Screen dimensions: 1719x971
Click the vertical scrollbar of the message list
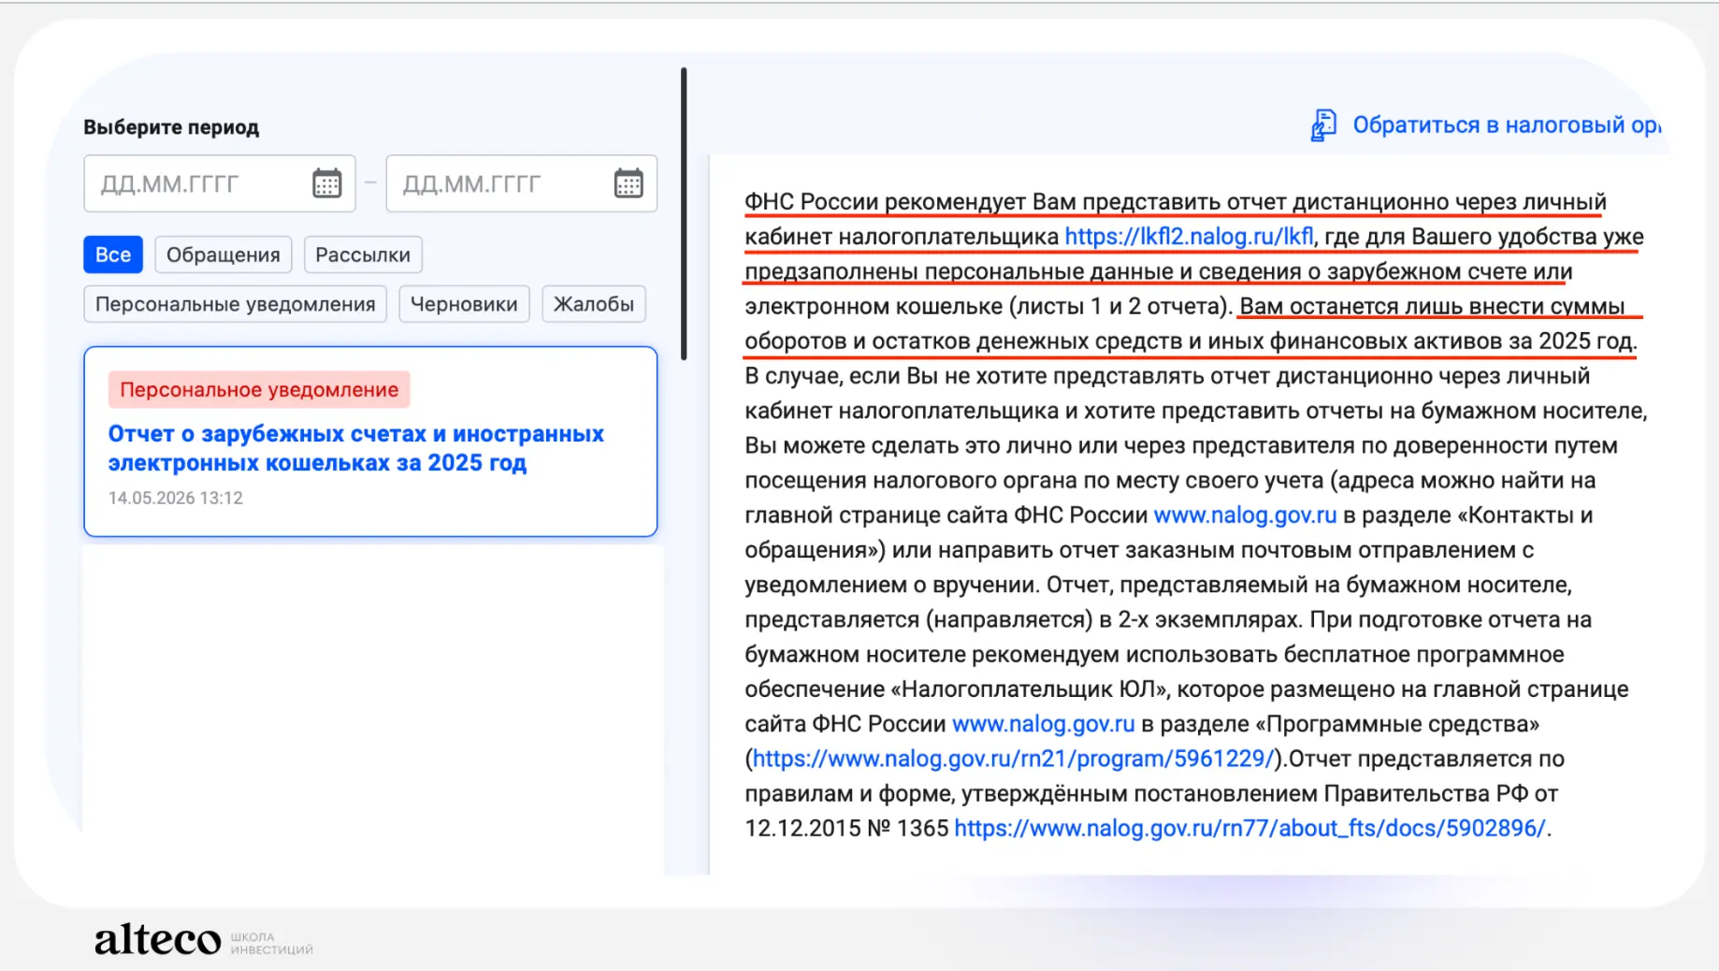pos(684,213)
